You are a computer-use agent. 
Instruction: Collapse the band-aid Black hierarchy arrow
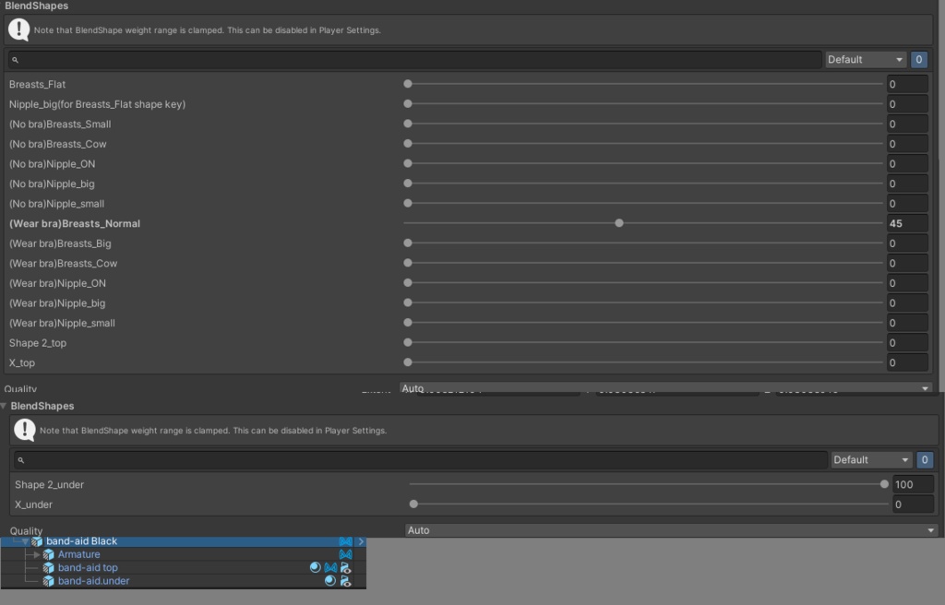coord(25,541)
